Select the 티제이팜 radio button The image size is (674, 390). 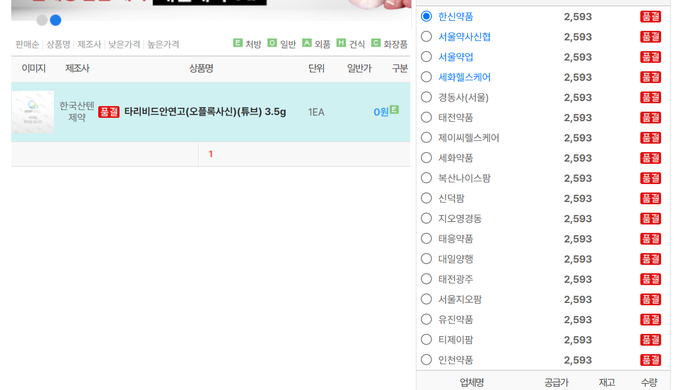click(x=427, y=339)
